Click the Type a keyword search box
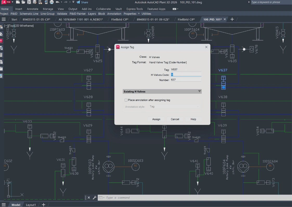Screen dimensions: 292x207 [271, 2]
